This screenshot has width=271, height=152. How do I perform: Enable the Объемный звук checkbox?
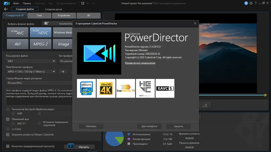pos(8,119)
